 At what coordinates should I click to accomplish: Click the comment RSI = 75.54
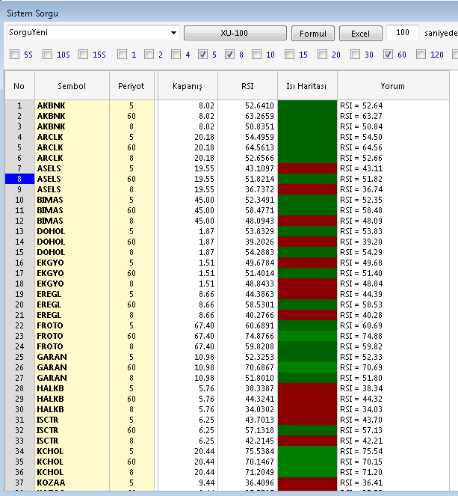pyautogui.click(x=361, y=451)
